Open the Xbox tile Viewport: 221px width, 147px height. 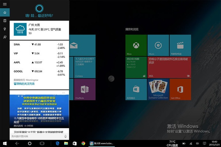point(136,46)
